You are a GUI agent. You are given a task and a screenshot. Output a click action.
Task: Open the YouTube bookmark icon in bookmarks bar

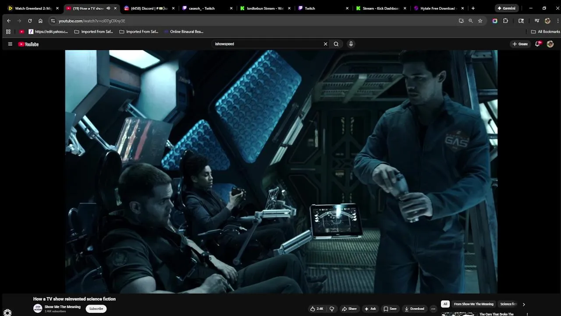(22, 32)
